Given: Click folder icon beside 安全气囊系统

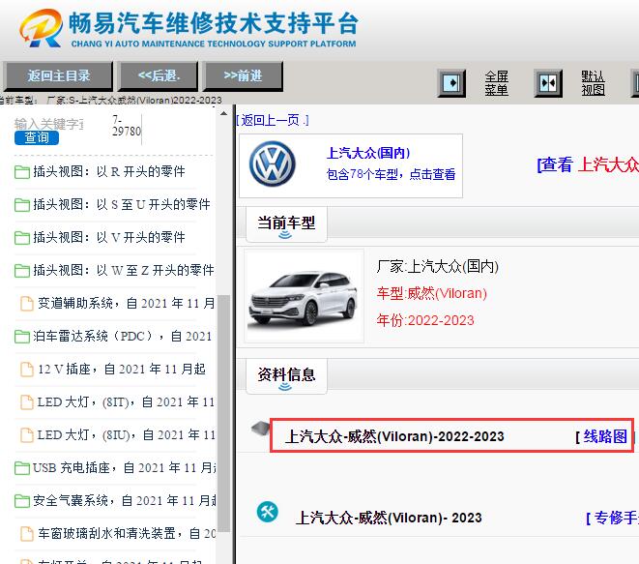Looking at the screenshot, I should 22,501.
